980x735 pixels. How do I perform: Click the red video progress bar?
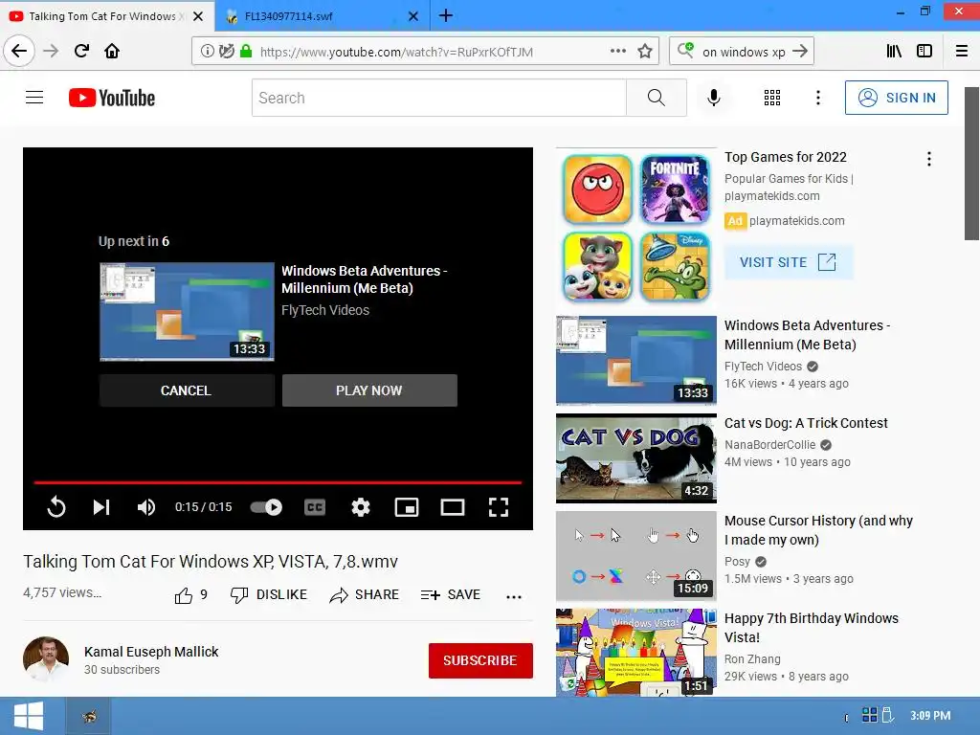tap(278, 482)
